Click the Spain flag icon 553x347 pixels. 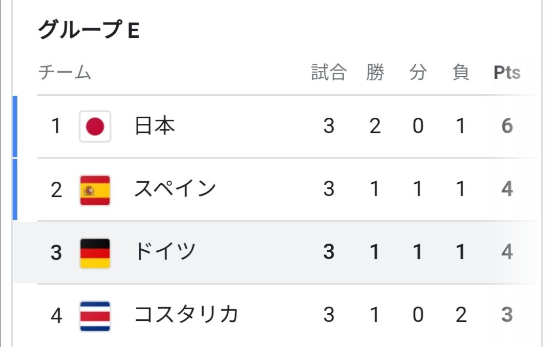tap(95, 190)
